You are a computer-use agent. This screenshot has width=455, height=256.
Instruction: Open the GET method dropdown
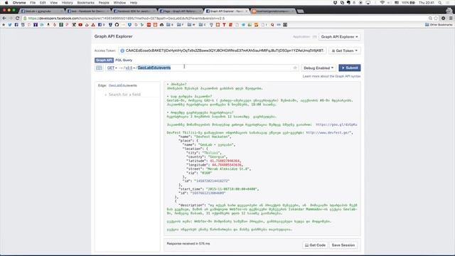click(x=112, y=68)
